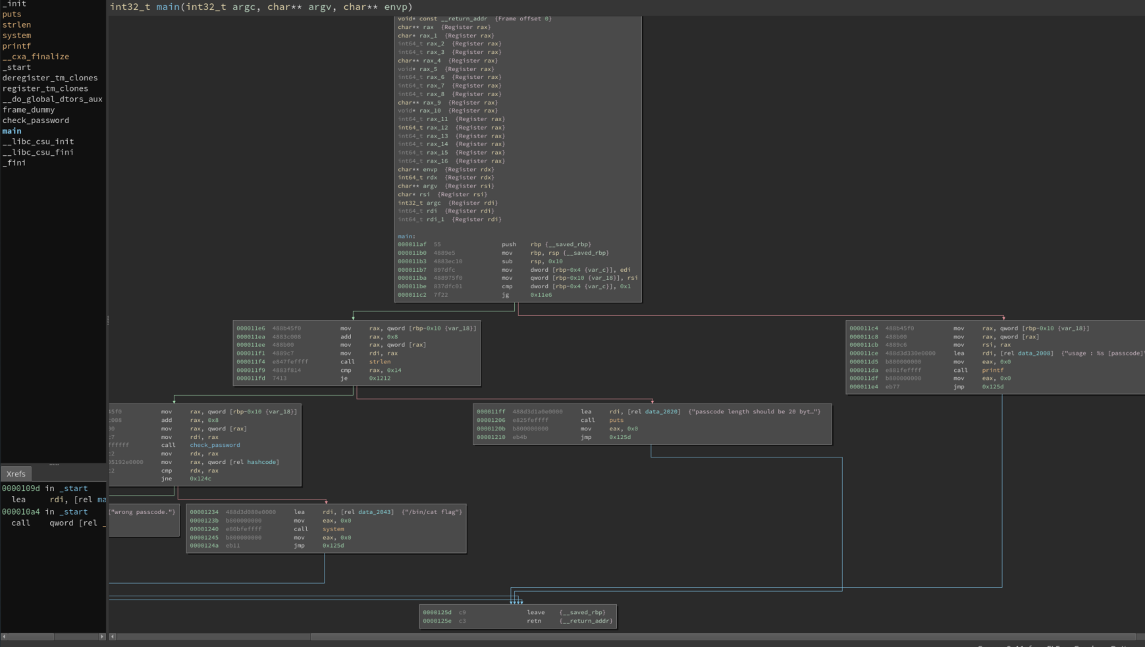Image resolution: width=1145 pixels, height=647 pixels.
Task: Follow the printf call in graph
Action: click(992, 371)
